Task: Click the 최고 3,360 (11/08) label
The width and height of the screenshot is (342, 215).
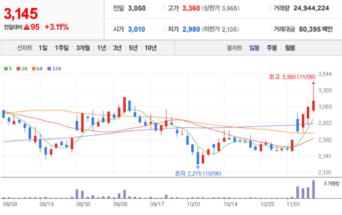Action: 292,77
